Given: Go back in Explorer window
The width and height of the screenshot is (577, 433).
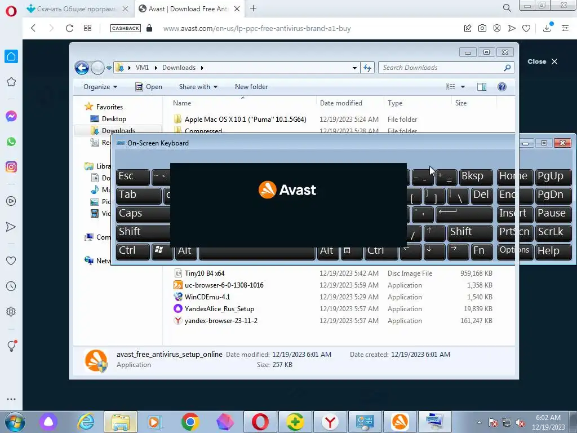Looking at the screenshot, I should click(x=82, y=68).
